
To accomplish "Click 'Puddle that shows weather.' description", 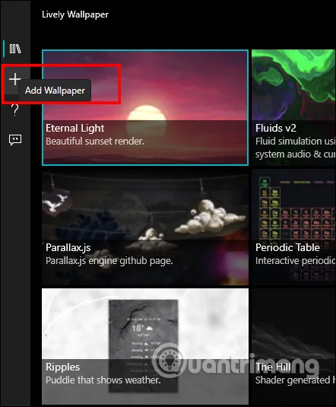I will 103,380.
